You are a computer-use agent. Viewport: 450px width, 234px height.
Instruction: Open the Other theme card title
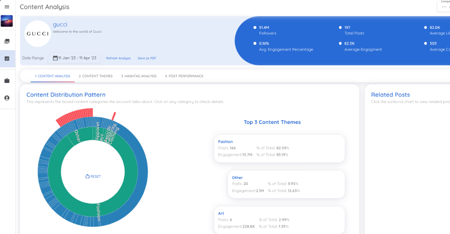point(237,178)
